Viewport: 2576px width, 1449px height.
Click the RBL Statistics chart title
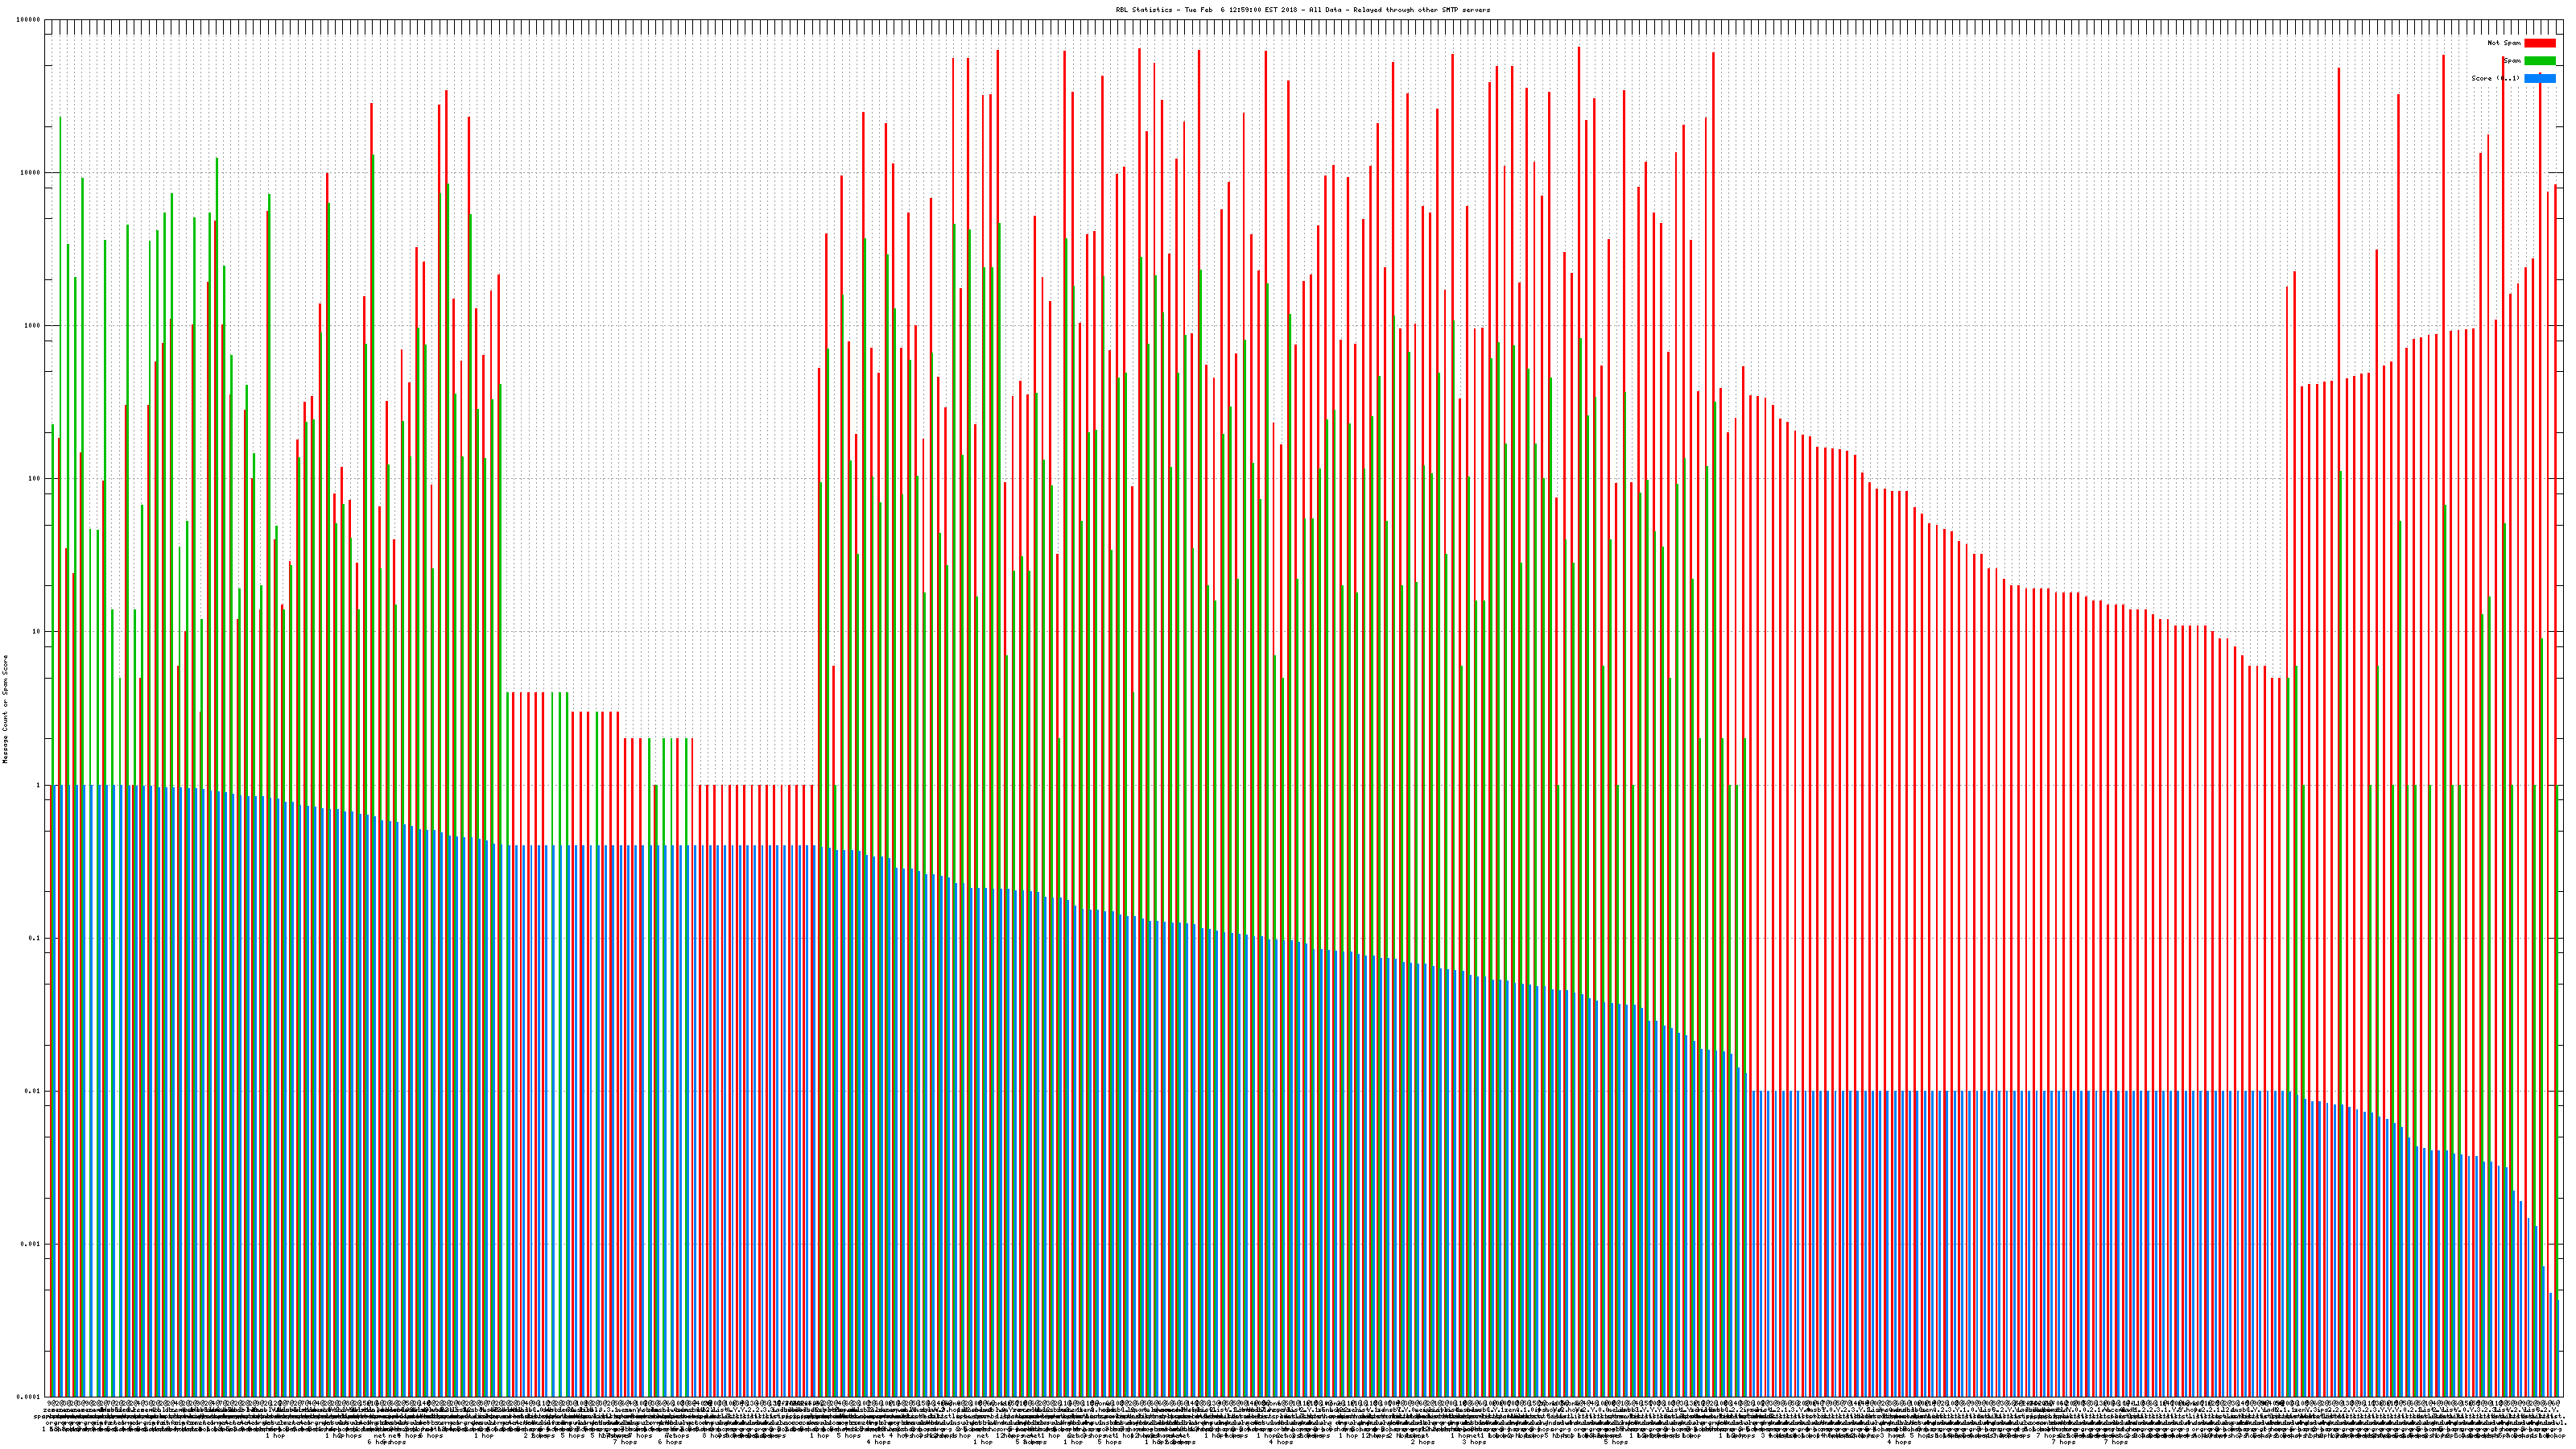coord(1144,10)
